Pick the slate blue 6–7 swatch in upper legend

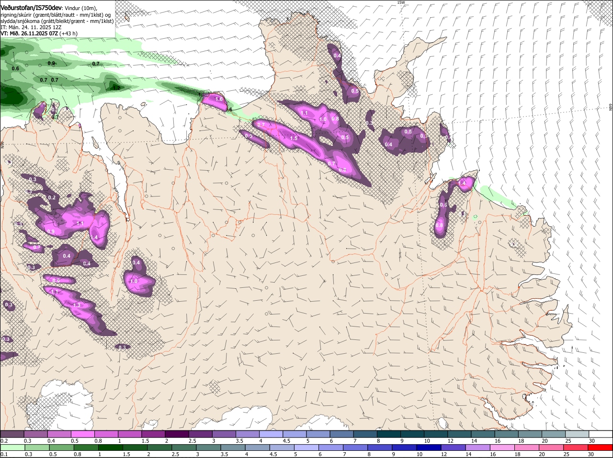coord(341,434)
